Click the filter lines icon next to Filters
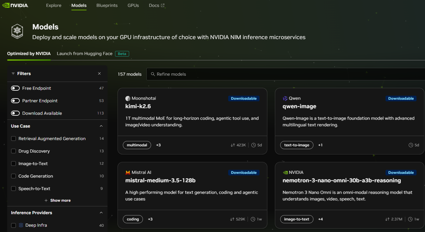This screenshot has width=425, height=232. (13, 73)
